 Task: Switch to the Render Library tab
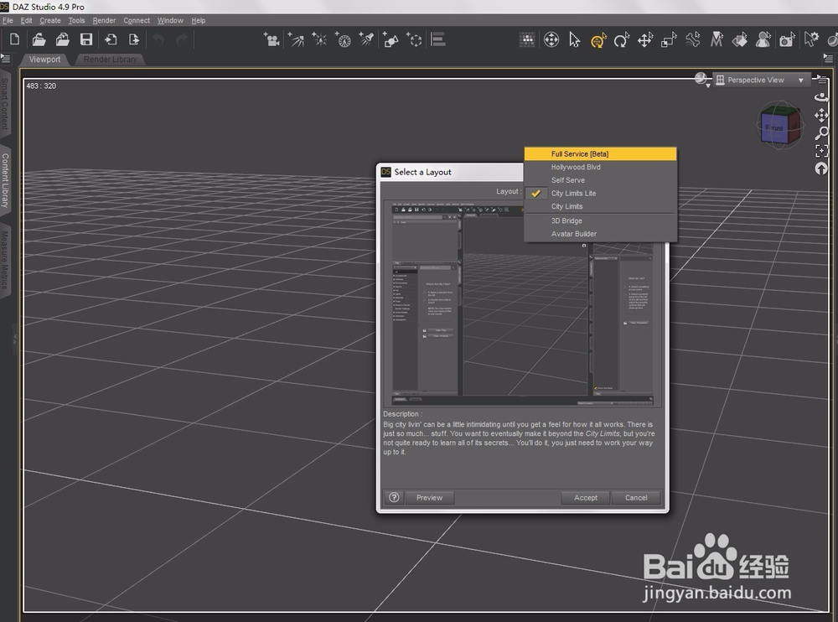(x=110, y=60)
